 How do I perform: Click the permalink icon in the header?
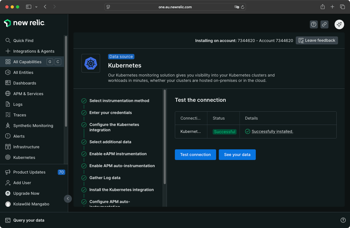tap(324, 24)
